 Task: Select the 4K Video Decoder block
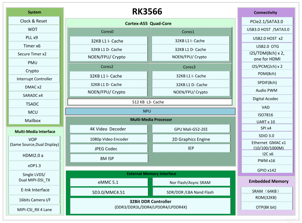pos(109,129)
